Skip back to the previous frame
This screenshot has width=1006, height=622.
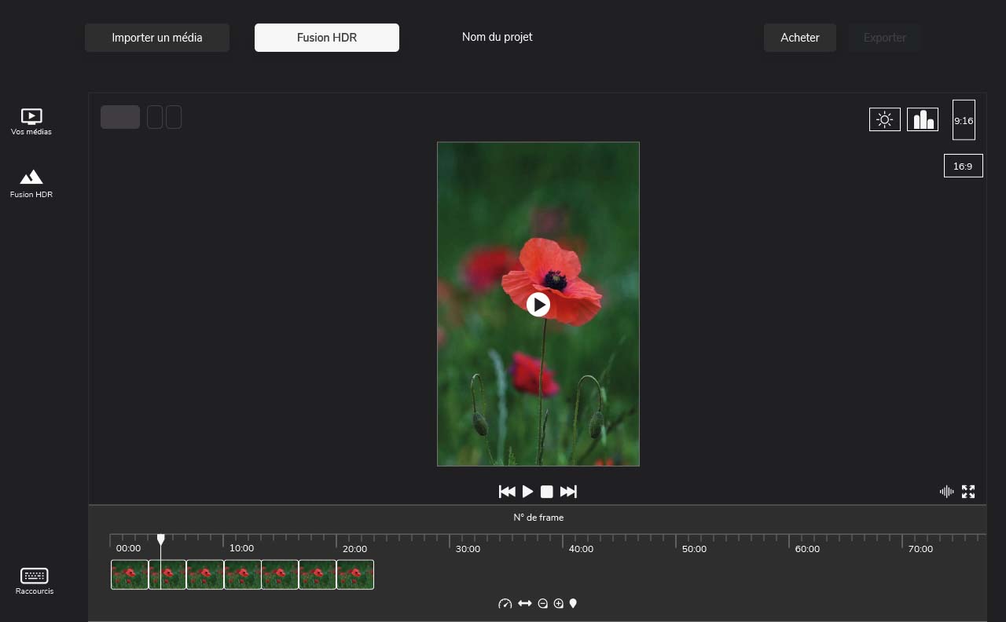pyautogui.click(x=507, y=492)
